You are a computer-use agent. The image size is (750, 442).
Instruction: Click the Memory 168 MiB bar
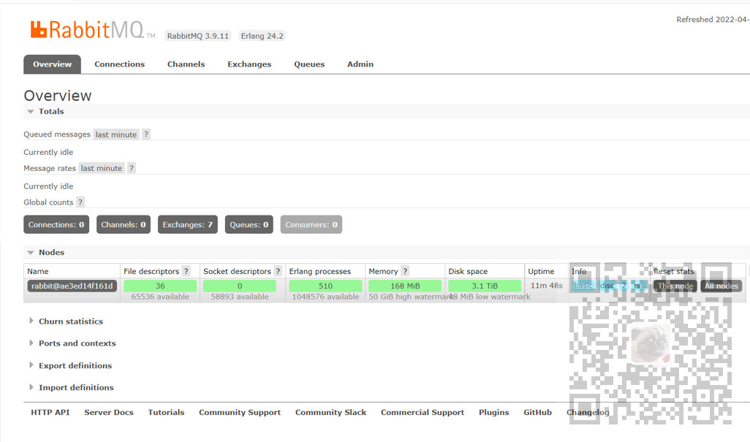point(405,286)
